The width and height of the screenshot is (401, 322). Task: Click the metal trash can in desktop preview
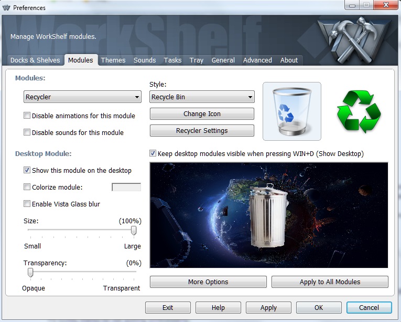268,217
